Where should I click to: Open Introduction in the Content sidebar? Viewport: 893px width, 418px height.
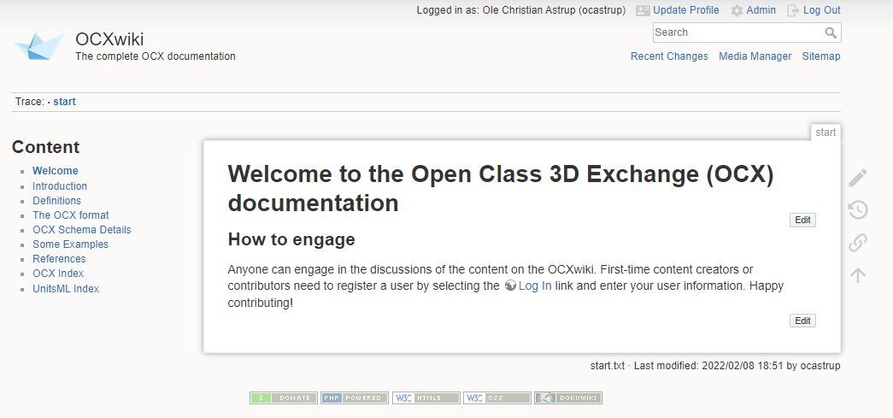pyautogui.click(x=60, y=186)
